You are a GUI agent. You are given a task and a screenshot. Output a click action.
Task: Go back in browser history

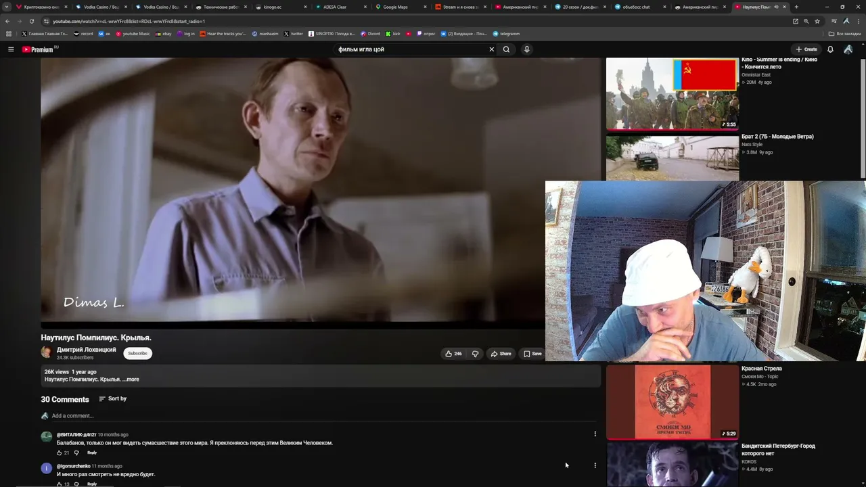(7, 21)
